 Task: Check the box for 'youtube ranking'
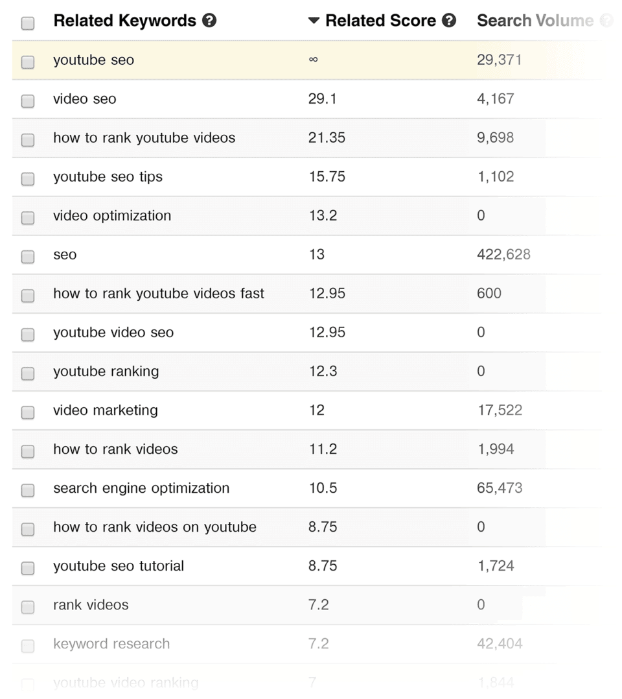pyautogui.click(x=27, y=373)
